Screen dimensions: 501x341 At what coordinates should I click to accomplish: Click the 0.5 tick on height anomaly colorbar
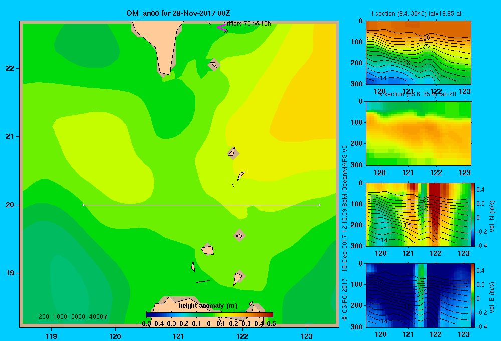[271, 324]
